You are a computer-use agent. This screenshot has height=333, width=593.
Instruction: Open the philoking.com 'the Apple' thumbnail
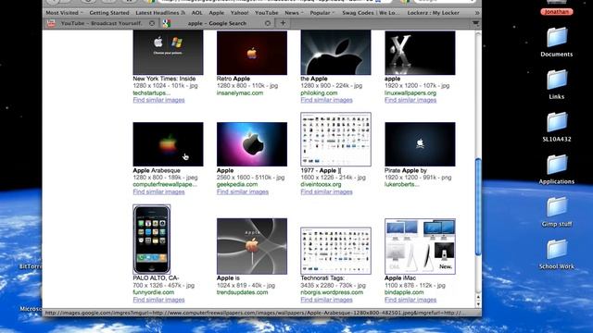[335, 53]
